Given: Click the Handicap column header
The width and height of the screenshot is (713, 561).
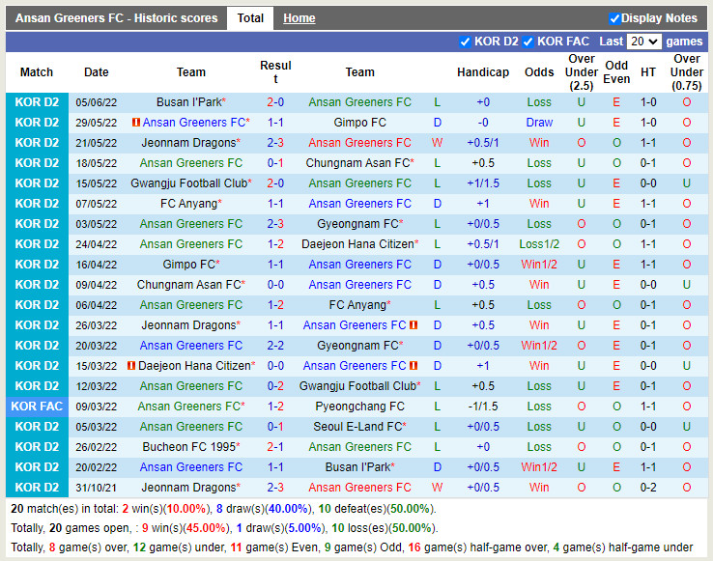Looking at the screenshot, I should tap(482, 72).
